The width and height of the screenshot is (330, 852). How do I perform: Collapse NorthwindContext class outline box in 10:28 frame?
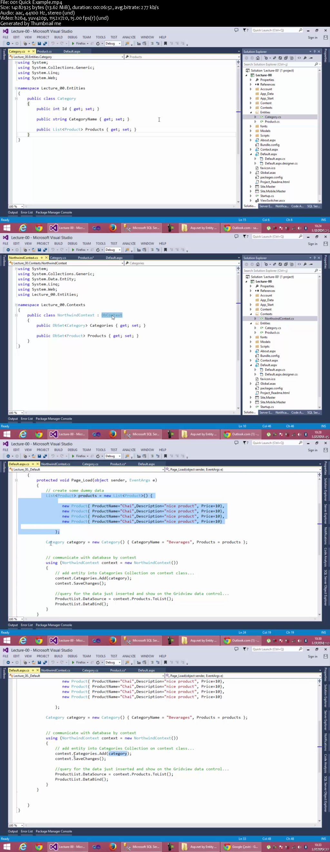[16, 315]
